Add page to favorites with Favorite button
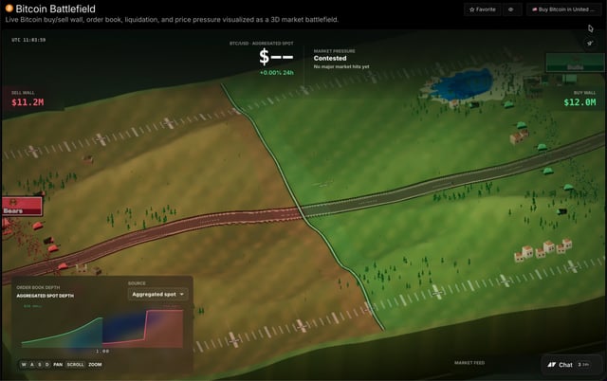Image resolution: width=607 pixels, height=381 pixels. pyautogui.click(x=483, y=9)
